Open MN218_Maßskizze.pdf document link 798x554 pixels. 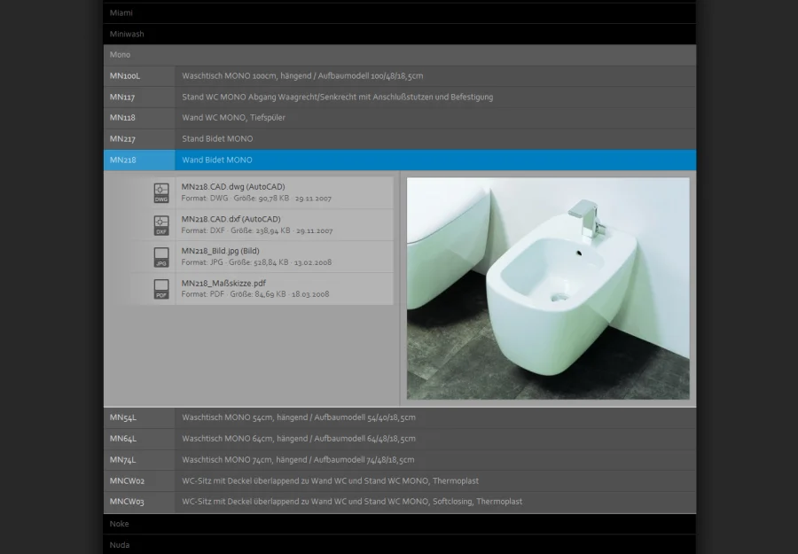click(223, 283)
